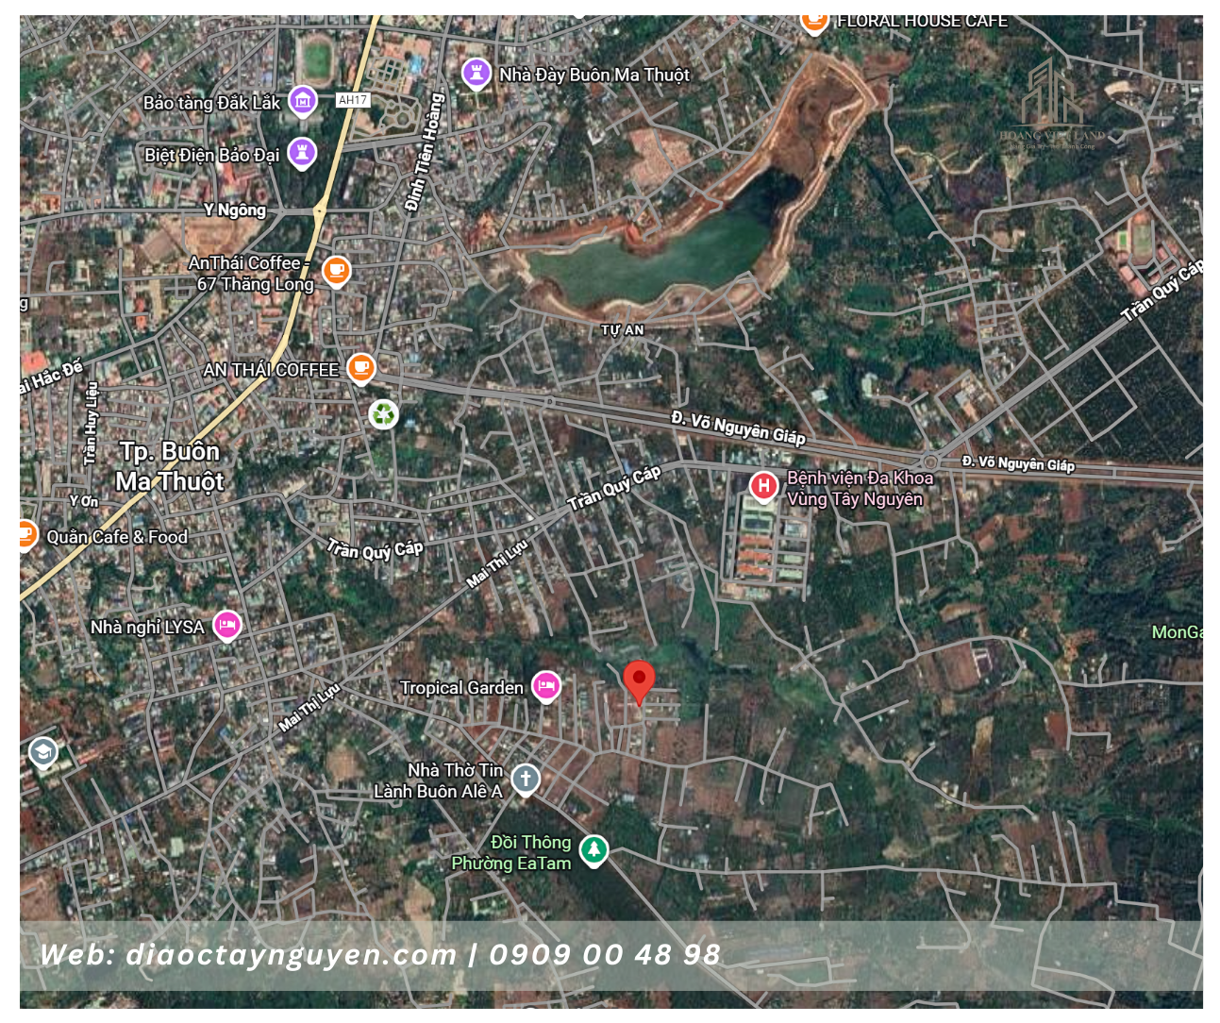Select the hospital H icon for Bệnh viện Đa Khoa
Viewport: 1220px width, 1023px height.
point(762,486)
